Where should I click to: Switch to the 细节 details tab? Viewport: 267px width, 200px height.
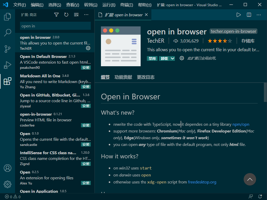105,77
